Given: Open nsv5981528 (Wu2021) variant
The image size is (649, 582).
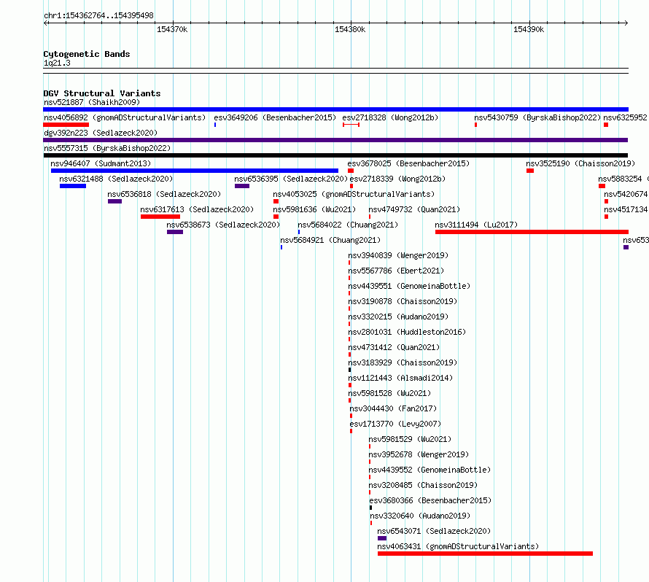Looking at the screenshot, I should 389,393.
